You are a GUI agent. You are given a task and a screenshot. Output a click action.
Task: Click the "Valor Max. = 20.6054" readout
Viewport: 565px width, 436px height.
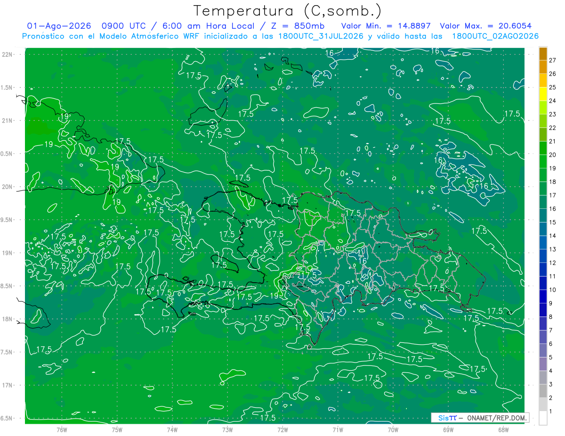(x=486, y=26)
